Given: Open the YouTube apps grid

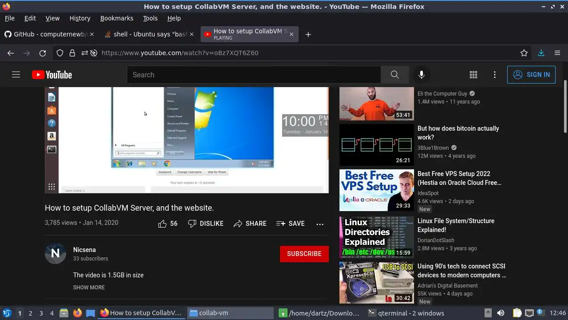Looking at the screenshot, I should click(x=473, y=75).
